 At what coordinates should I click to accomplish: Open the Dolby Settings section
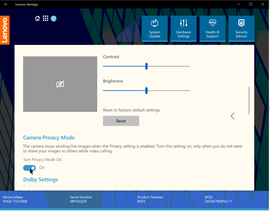pyautogui.click(x=40, y=179)
